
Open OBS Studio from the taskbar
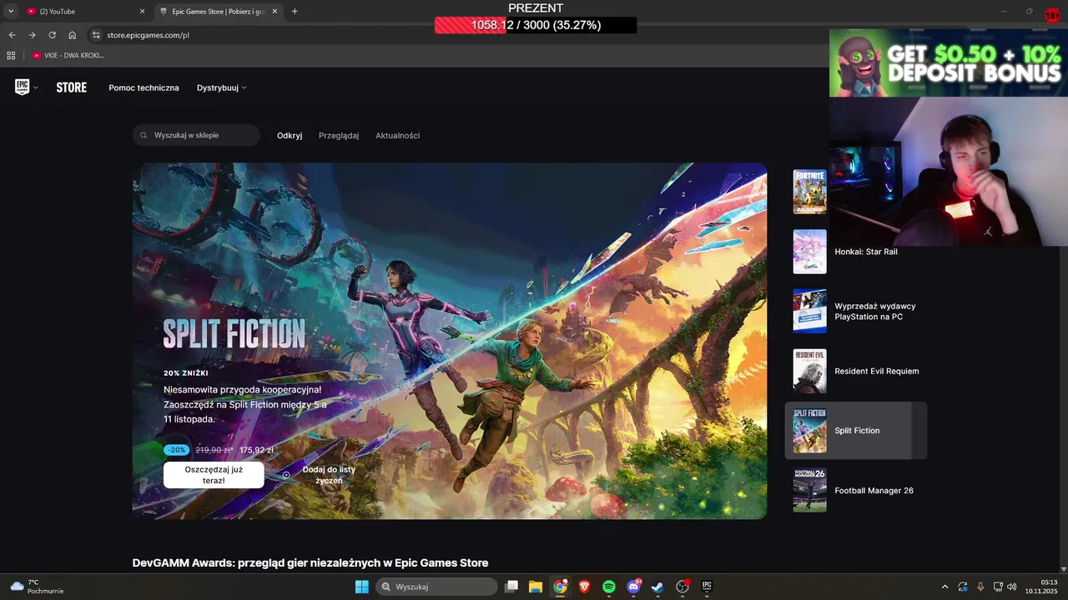pos(683,587)
